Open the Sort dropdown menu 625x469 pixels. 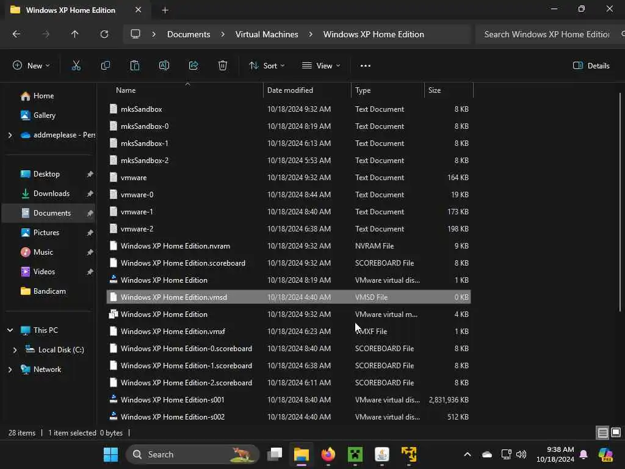pos(267,66)
